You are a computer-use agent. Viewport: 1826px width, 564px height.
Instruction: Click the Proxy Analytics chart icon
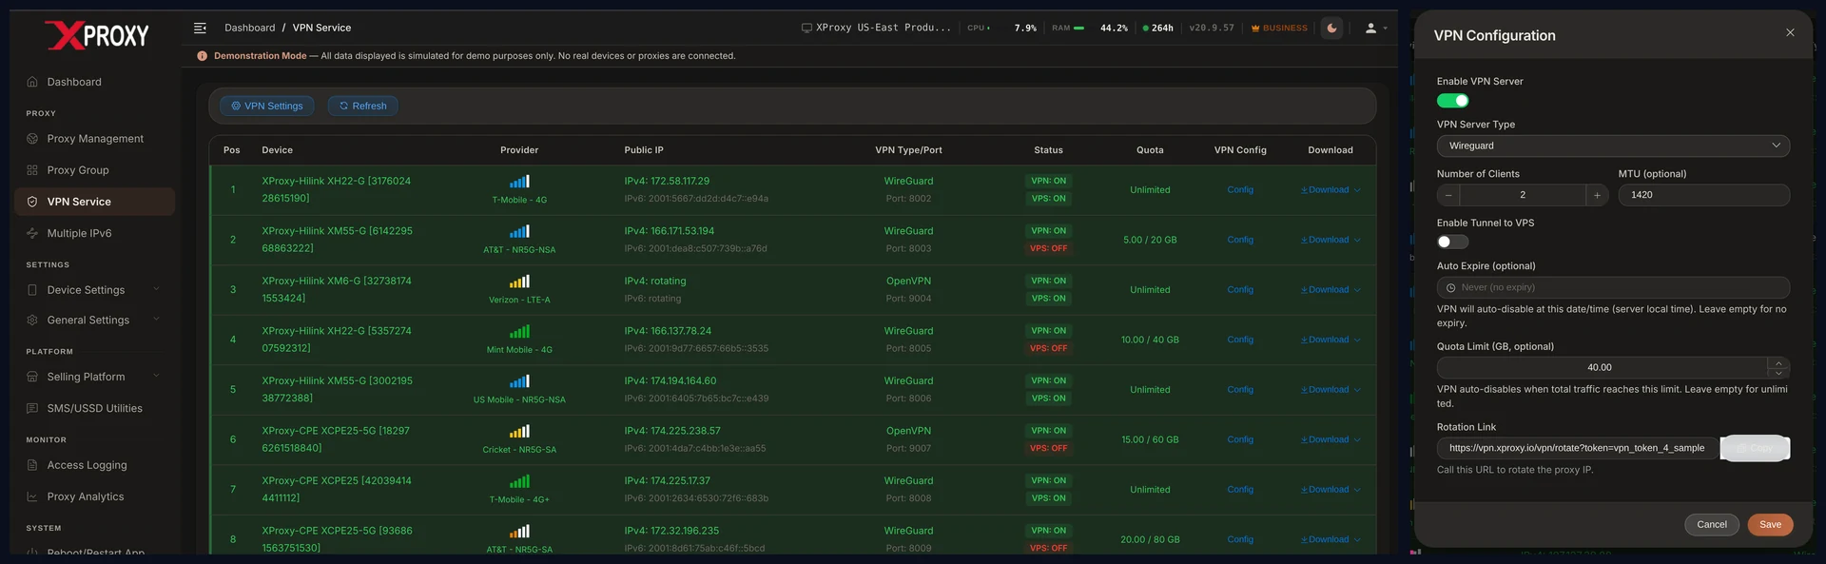click(x=32, y=496)
